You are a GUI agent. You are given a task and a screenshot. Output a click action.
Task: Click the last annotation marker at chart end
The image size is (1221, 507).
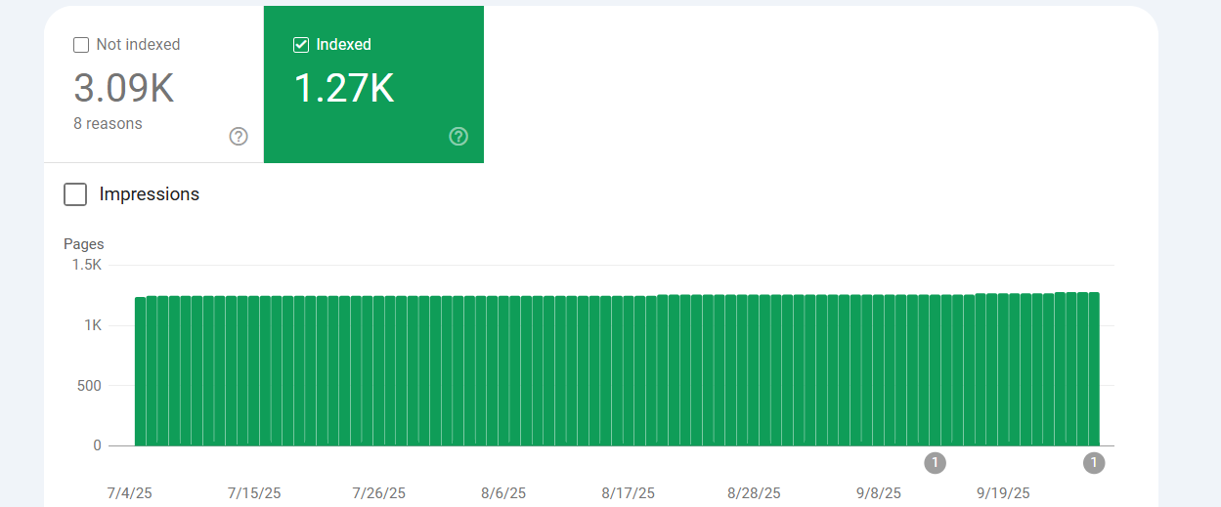1094,463
